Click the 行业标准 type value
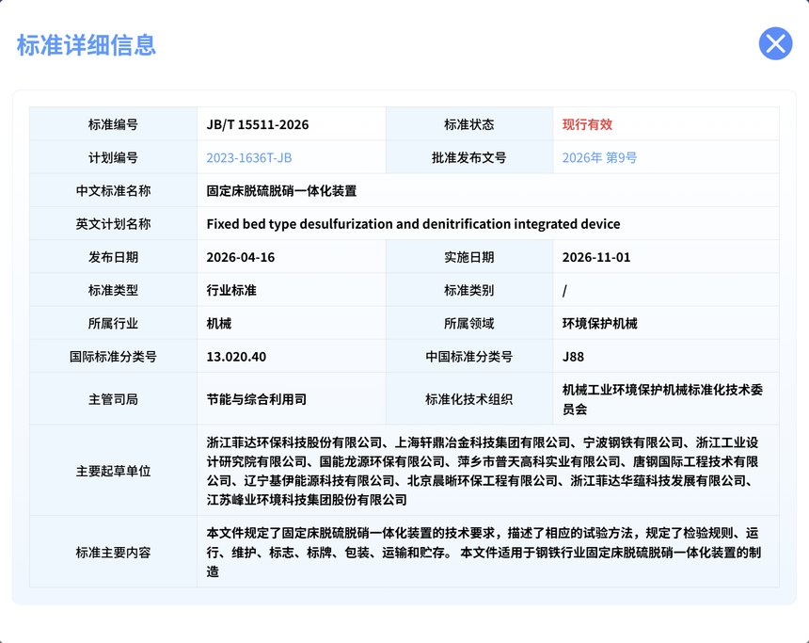This screenshot has height=643, width=809. 231,290
